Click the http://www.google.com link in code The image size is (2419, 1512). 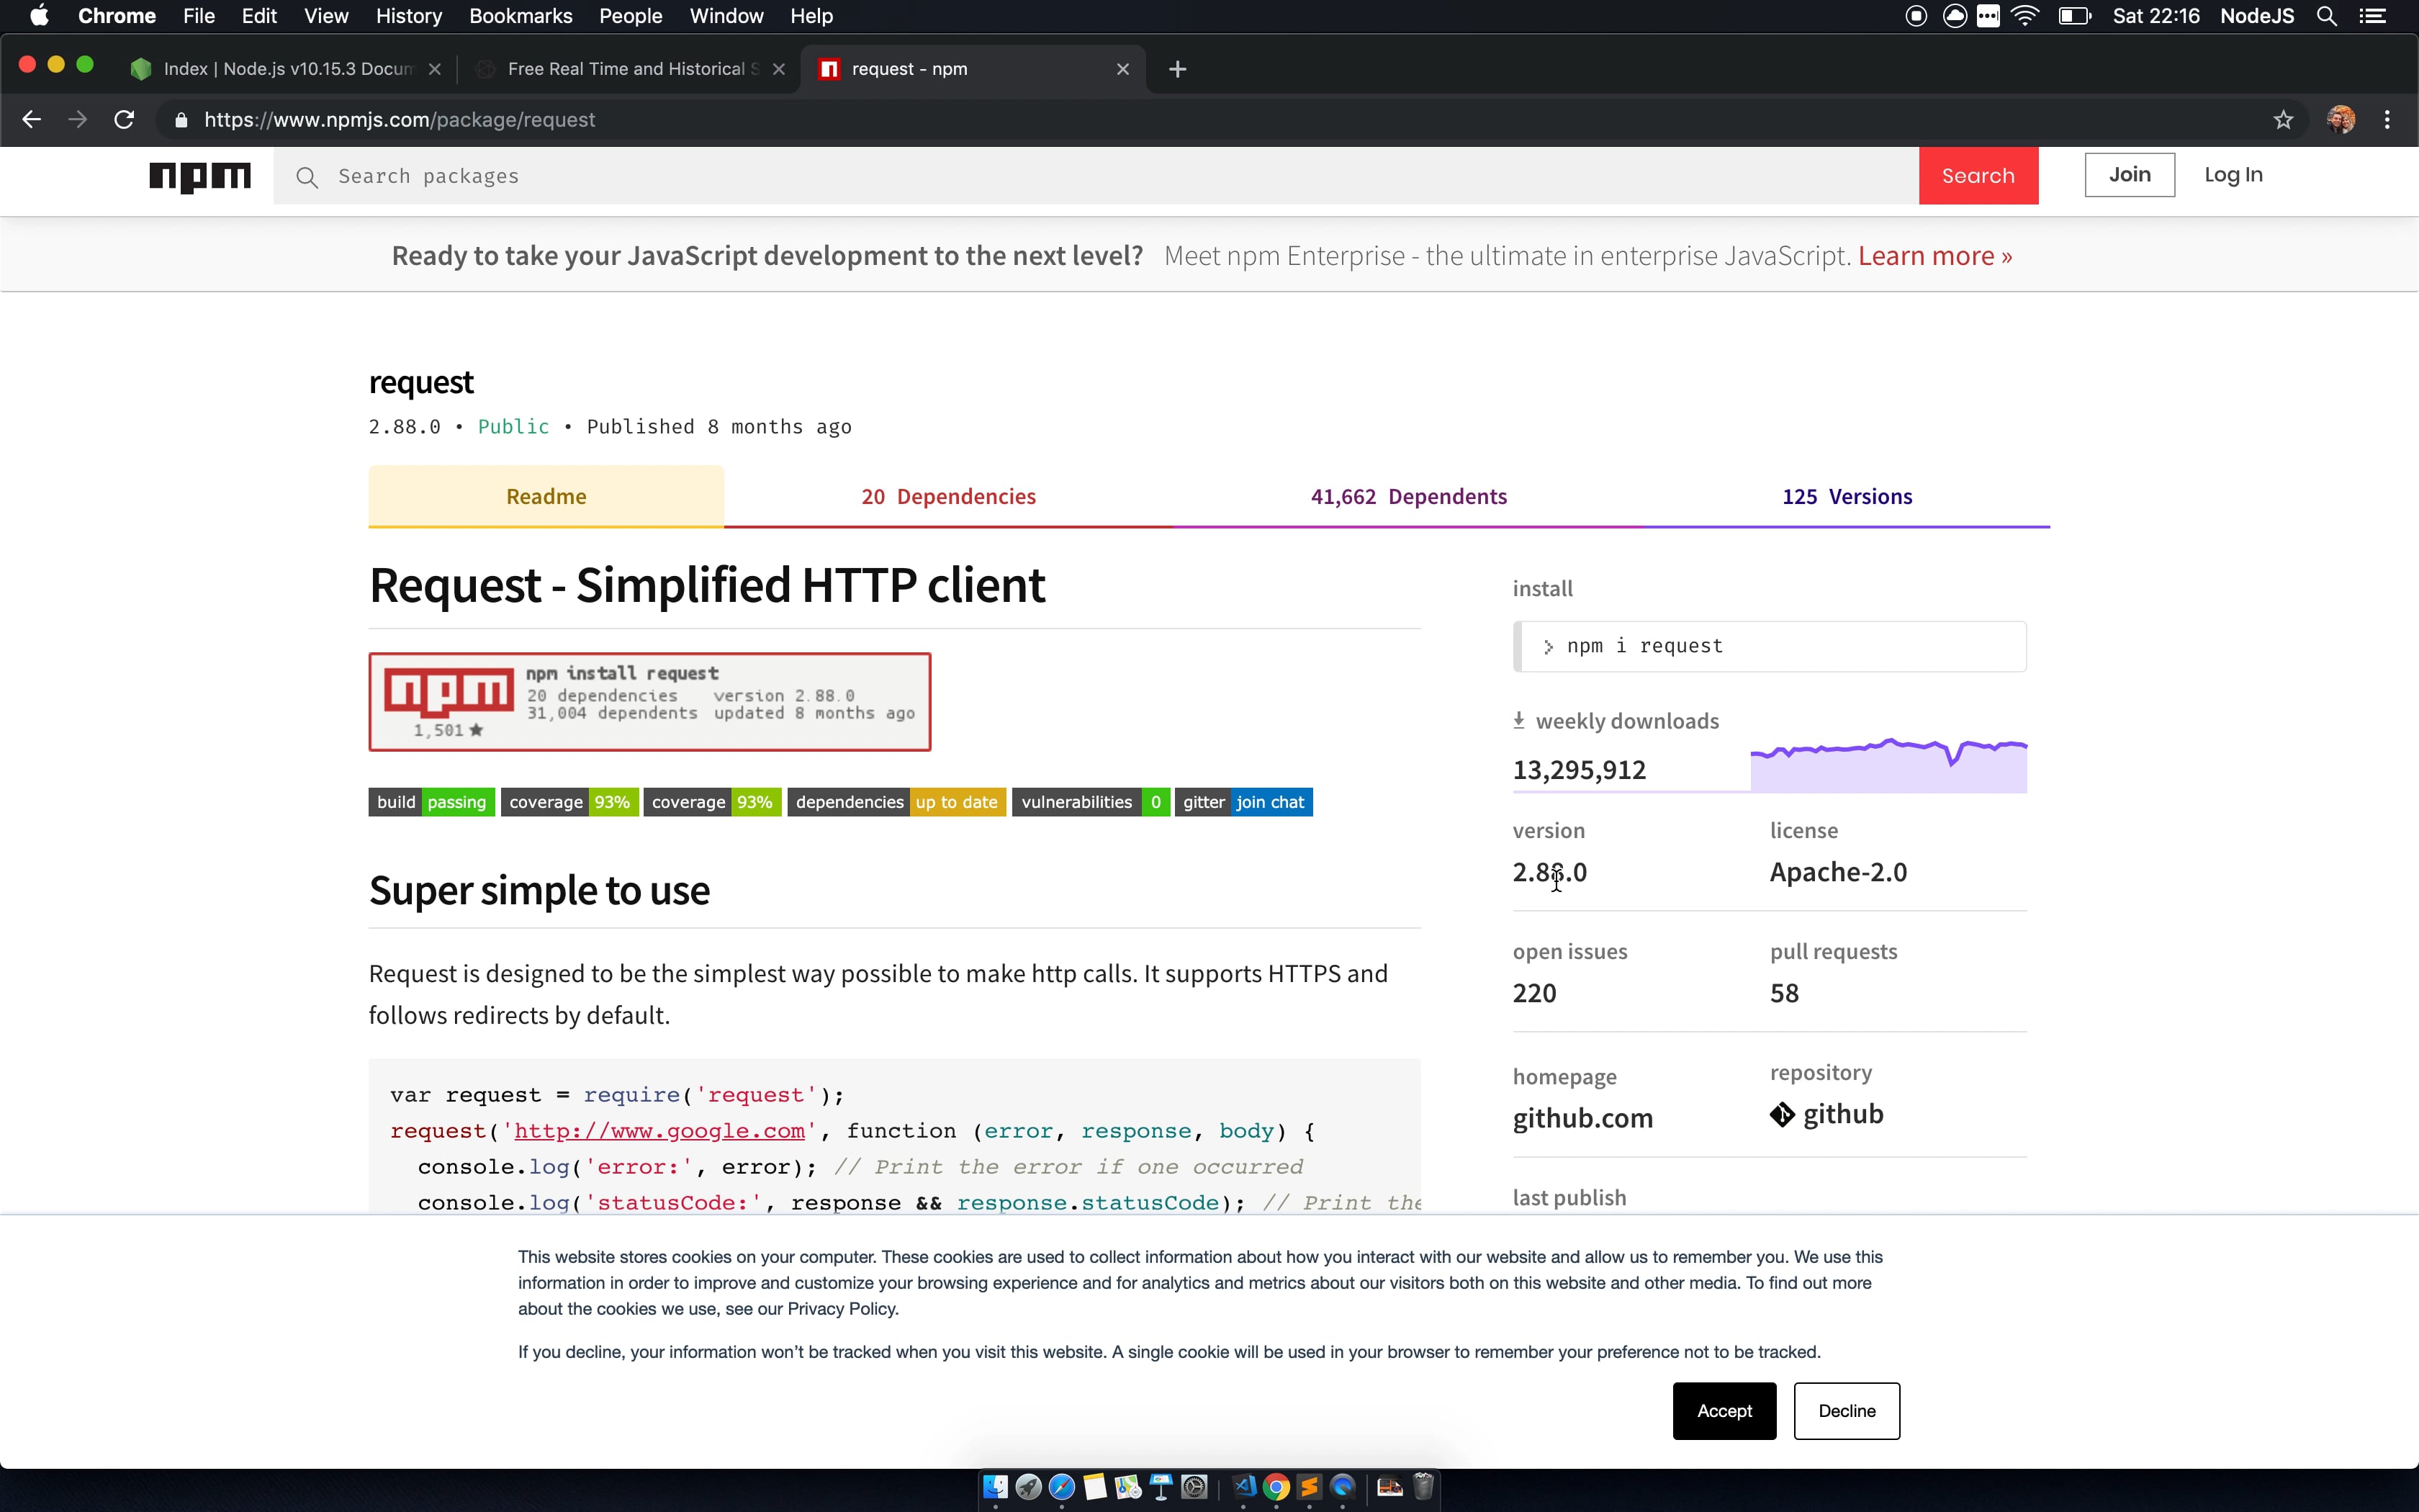click(x=659, y=1131)
